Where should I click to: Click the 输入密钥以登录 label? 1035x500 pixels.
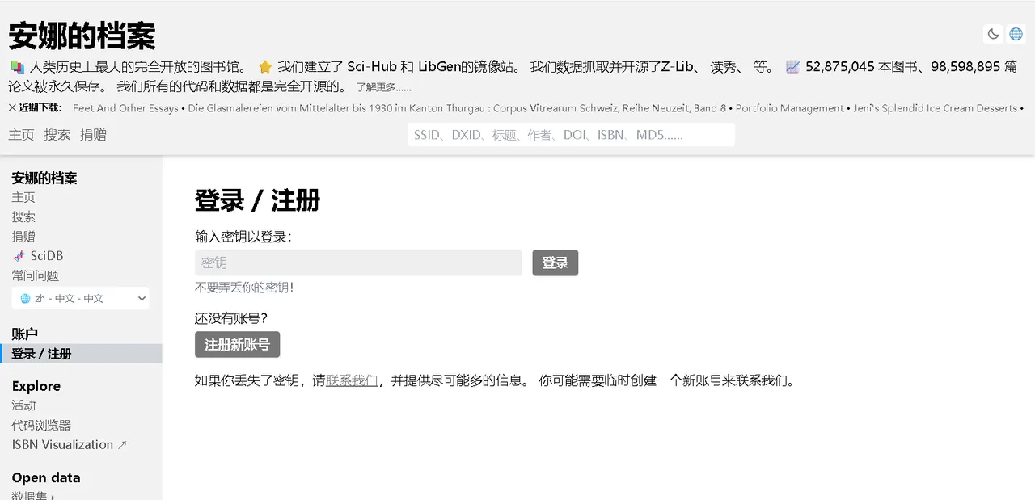(x=243, y=237)
